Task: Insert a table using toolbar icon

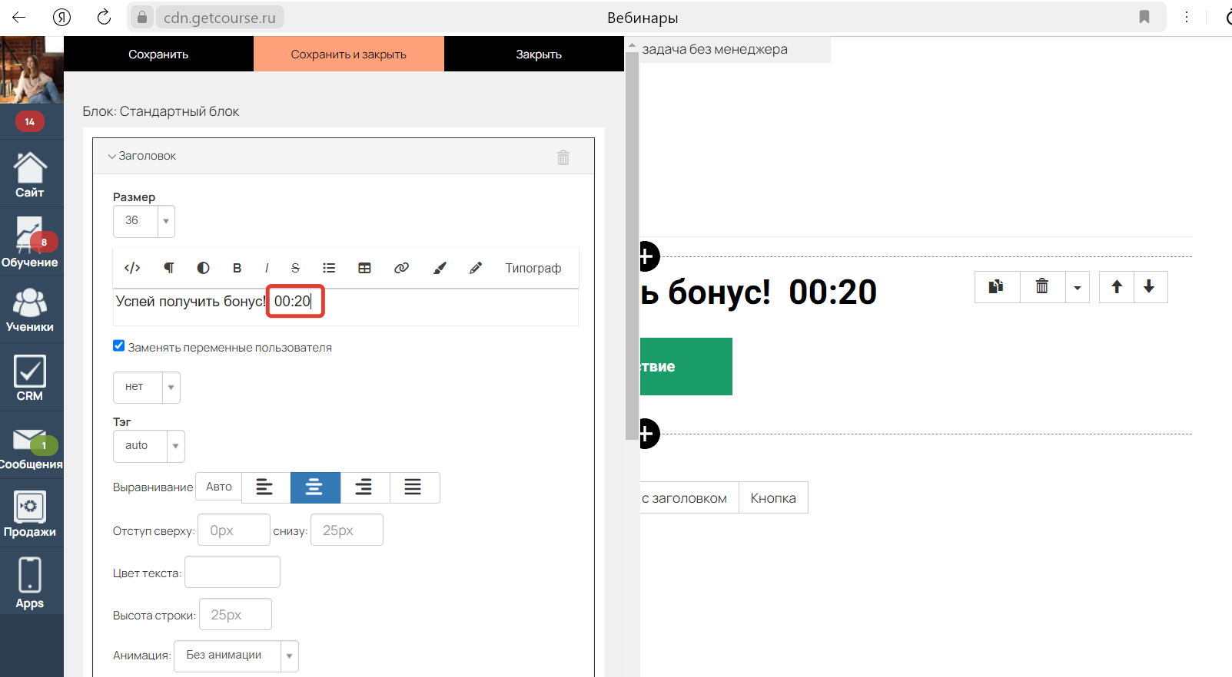Action: point(364,268)
